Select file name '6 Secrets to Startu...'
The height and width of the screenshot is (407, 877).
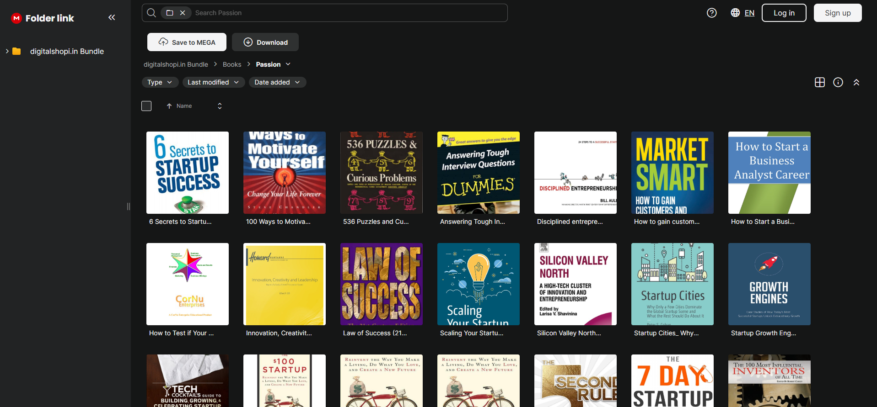coord(180,222)
